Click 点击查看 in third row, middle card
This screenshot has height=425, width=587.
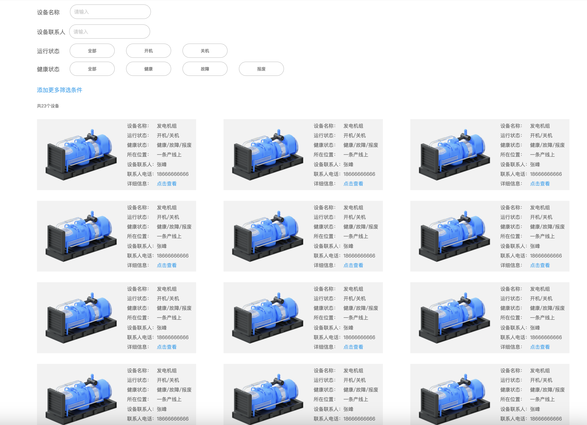pyautogui.click(x=353, y=347)
